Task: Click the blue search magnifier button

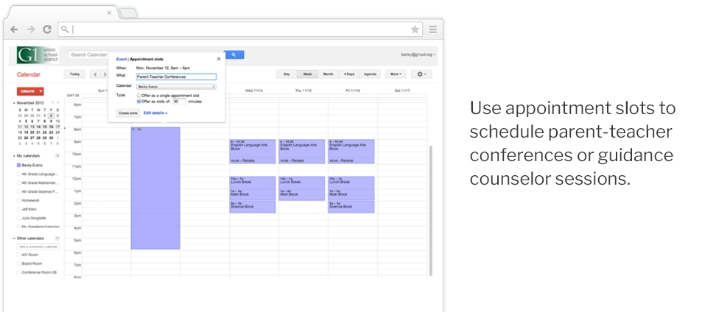Action: tap(234, 54)
